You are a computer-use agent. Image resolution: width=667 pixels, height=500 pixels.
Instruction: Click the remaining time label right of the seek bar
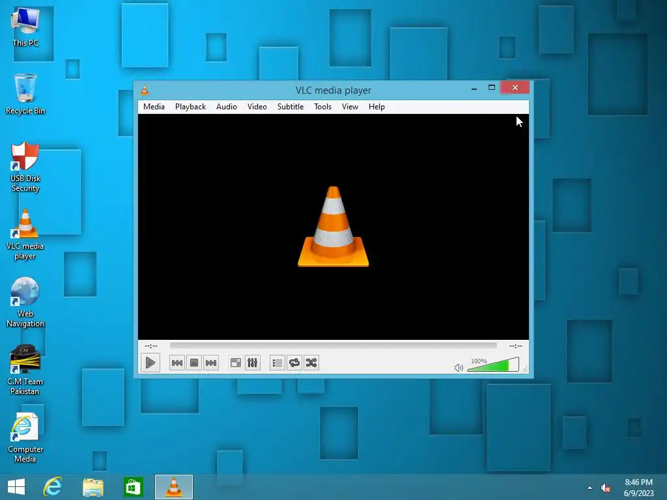(516, 346)
